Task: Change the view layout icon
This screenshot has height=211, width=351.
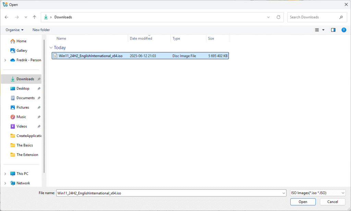Action: [317, 30]
